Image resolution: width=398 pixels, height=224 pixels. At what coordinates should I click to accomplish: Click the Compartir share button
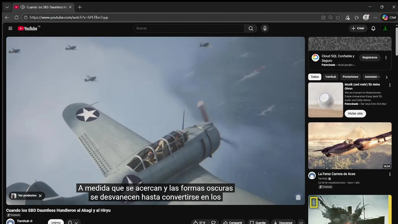233,222
